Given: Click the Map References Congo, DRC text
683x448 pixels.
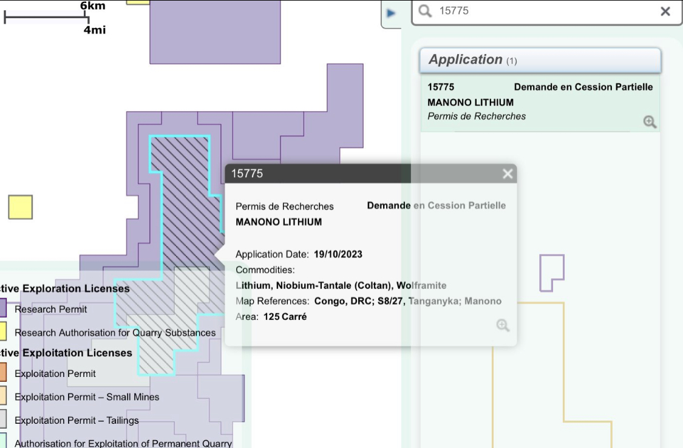Looking at the screenshot, I should click(369, 301).
